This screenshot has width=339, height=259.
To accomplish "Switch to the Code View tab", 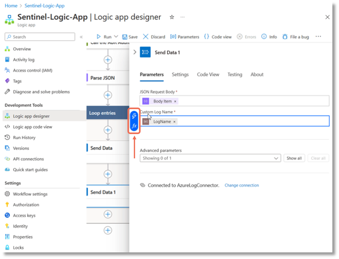I will click(208, 74).
